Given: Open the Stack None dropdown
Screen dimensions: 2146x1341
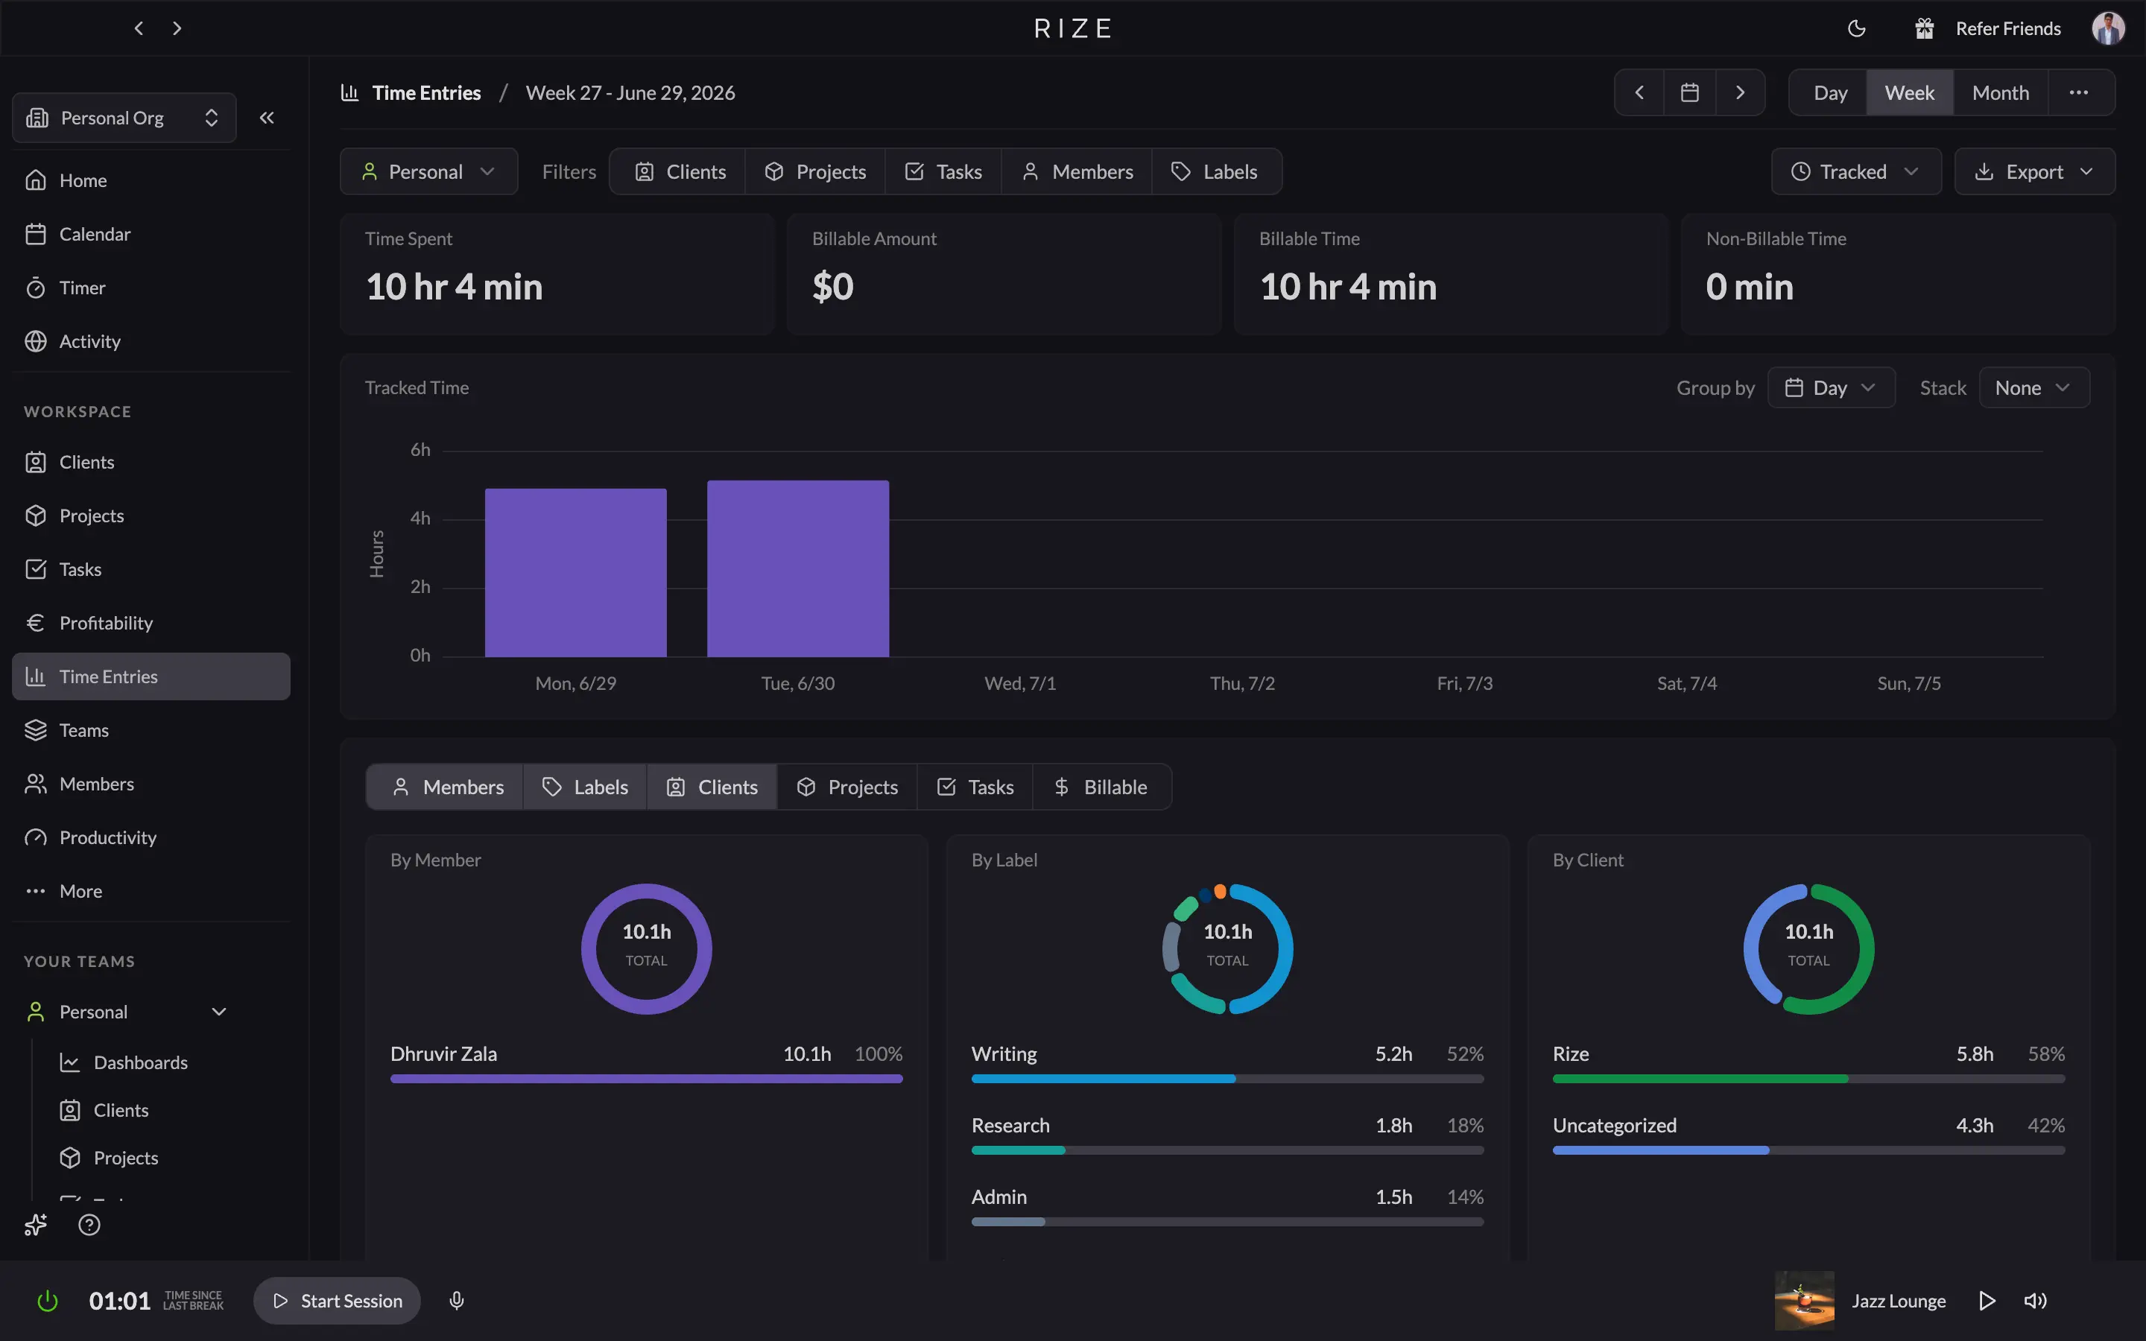Looking at the screenshot, I should [x=2034, y=387].
